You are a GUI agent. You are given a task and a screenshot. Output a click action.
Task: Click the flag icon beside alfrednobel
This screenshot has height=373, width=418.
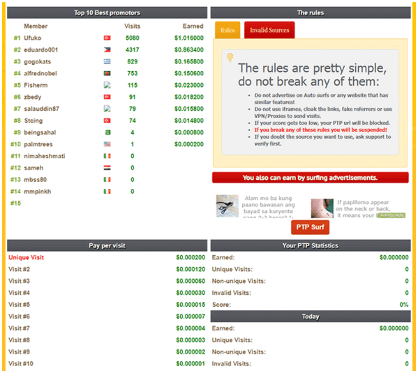[107, 73]
